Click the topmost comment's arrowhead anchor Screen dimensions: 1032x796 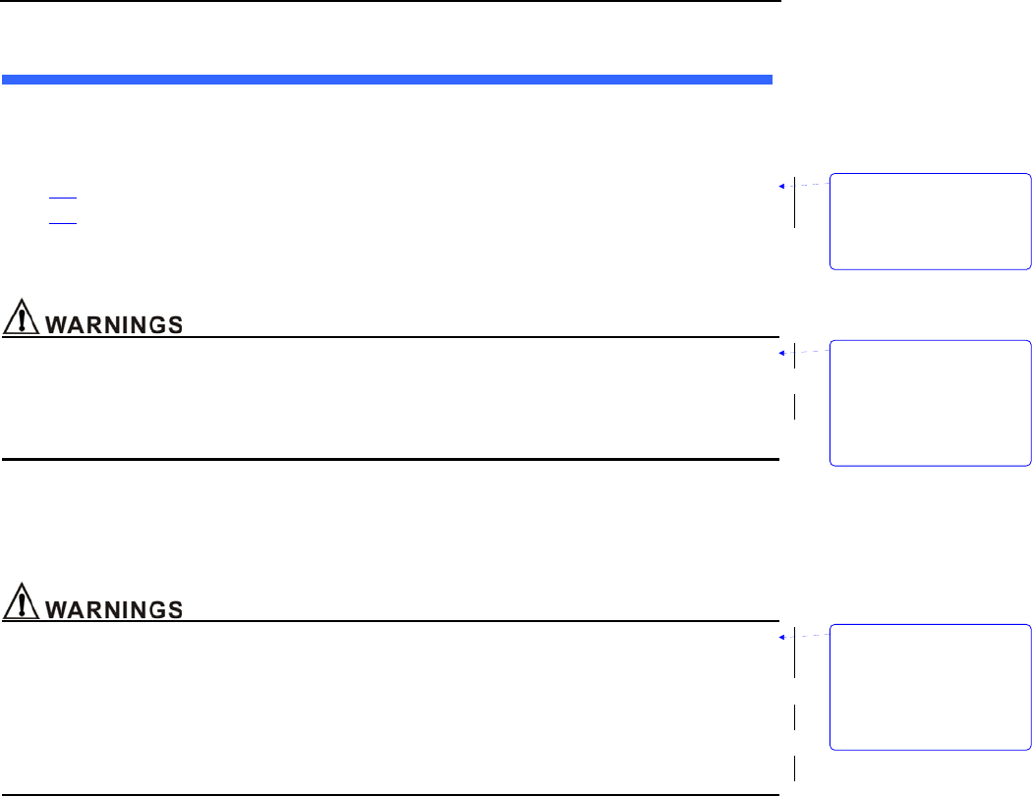(781, 185)
